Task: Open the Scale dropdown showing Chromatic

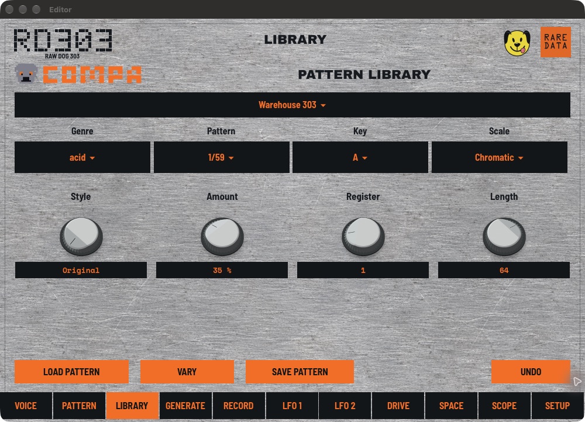Action: coord(499,157)
